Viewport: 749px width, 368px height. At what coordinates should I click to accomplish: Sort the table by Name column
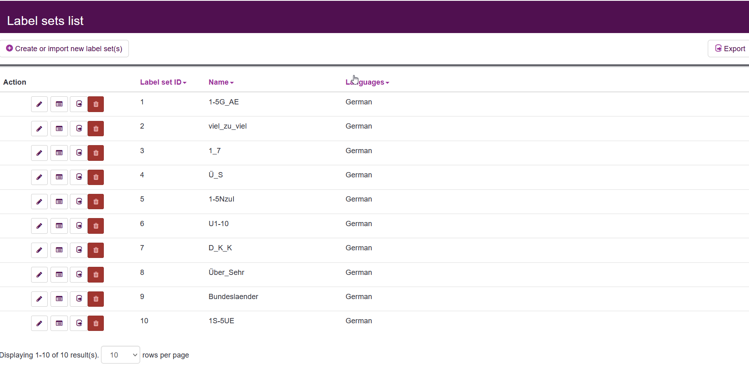pyautogui.click(x=221, y=82)
